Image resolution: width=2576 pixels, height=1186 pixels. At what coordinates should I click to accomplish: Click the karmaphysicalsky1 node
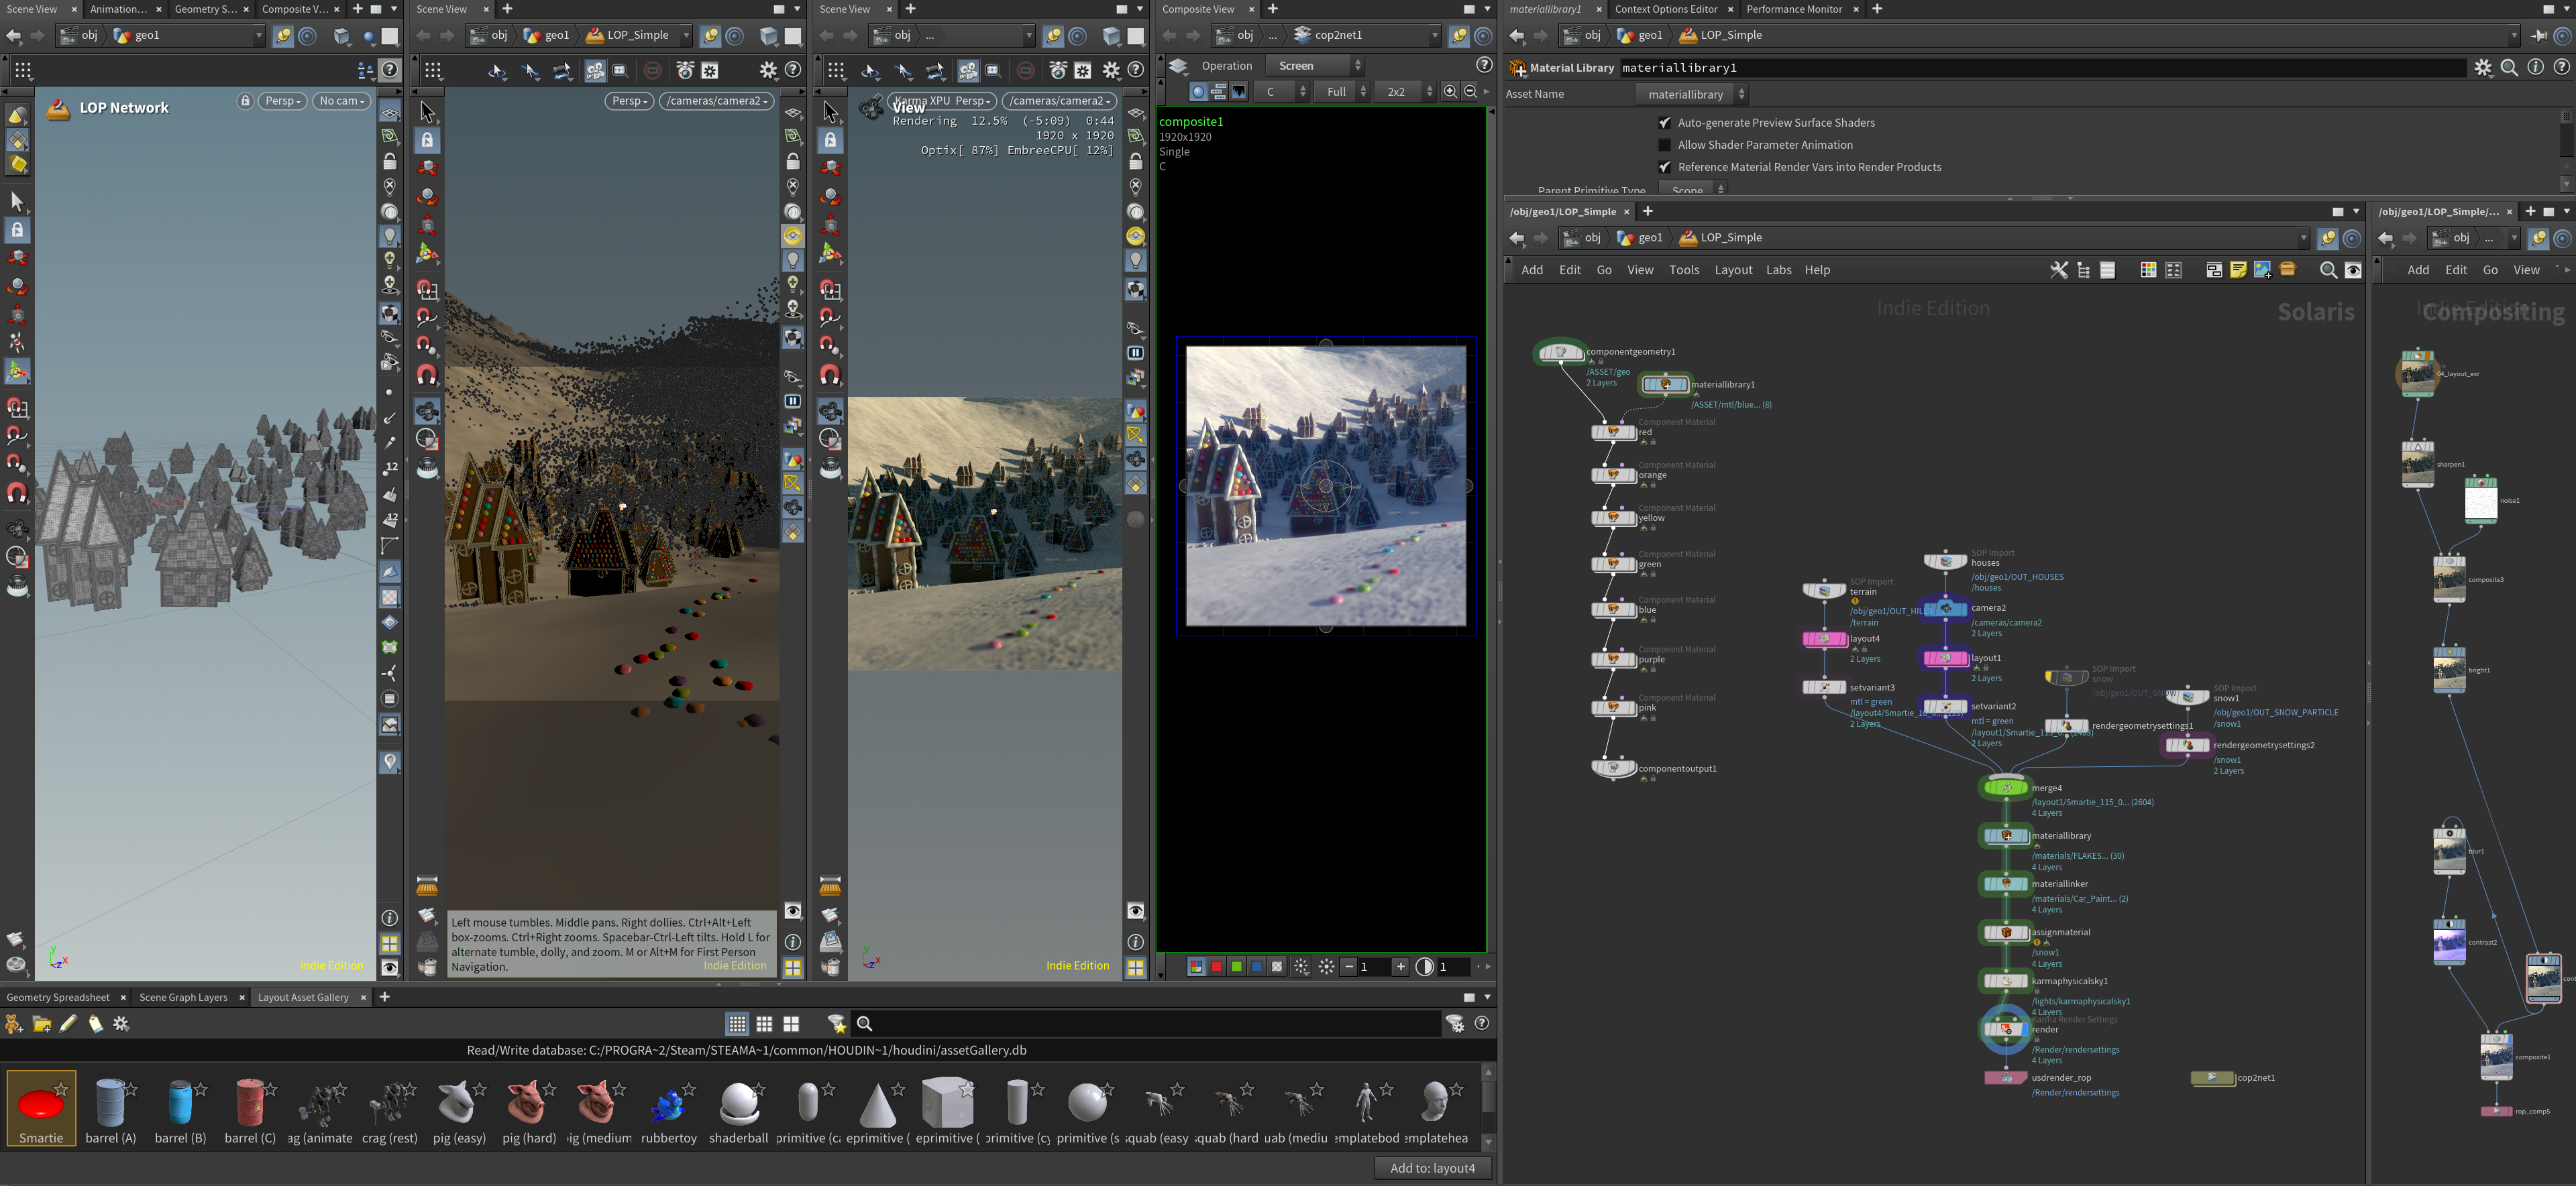2005,980
